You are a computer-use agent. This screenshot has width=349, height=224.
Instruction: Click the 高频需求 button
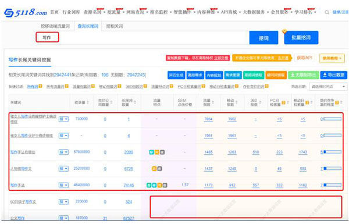(x=195, y=75)
